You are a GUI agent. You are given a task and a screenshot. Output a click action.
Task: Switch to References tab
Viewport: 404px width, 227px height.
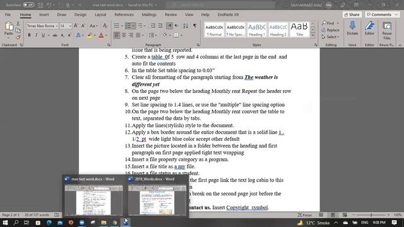point(124,15)
